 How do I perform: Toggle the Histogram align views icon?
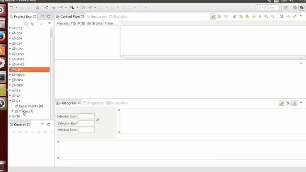[282, 103]
